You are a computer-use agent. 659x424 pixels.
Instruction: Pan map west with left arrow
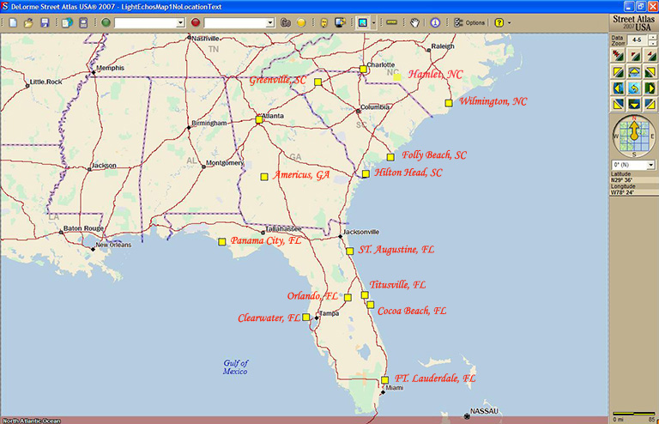(x=617, y=88)
